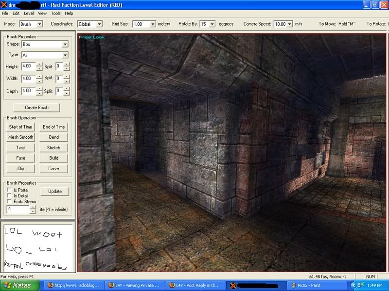Apply the Twist brush operator

20,148
